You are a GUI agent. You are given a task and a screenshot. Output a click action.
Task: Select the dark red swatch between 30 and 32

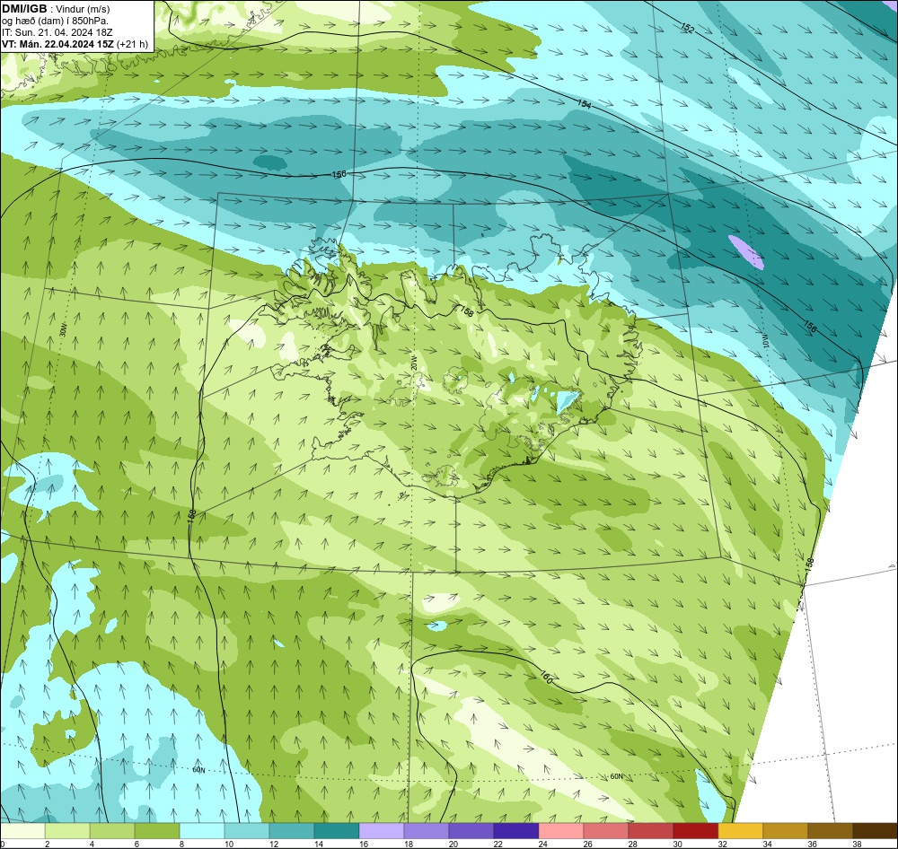pyautogui.click(x=695, y=831)
